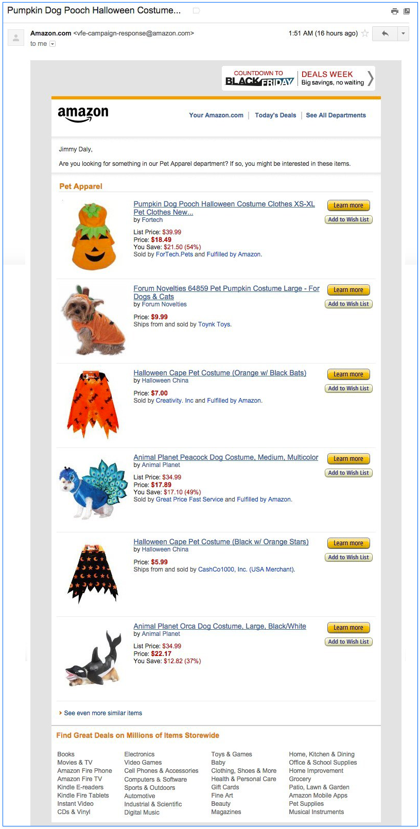Open Halloween Cape Pet Costume Orange link
This screenshot has height=829, width=420.
tap(220, 373)
